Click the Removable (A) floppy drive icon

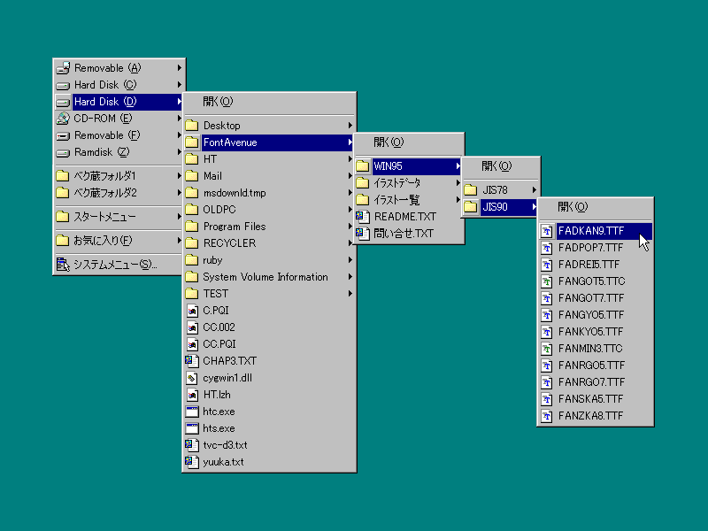63,68
